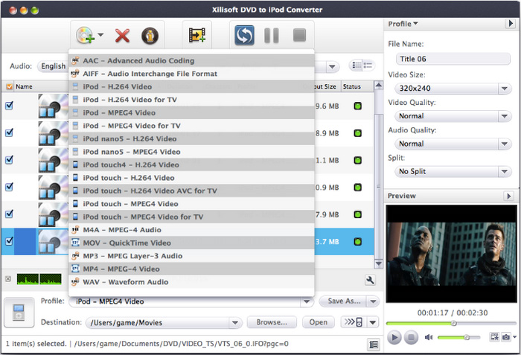Screen dimensions: 521x355
Task: Uncheck the 1.1 MB title row
Action: click(x=9, y=160)
